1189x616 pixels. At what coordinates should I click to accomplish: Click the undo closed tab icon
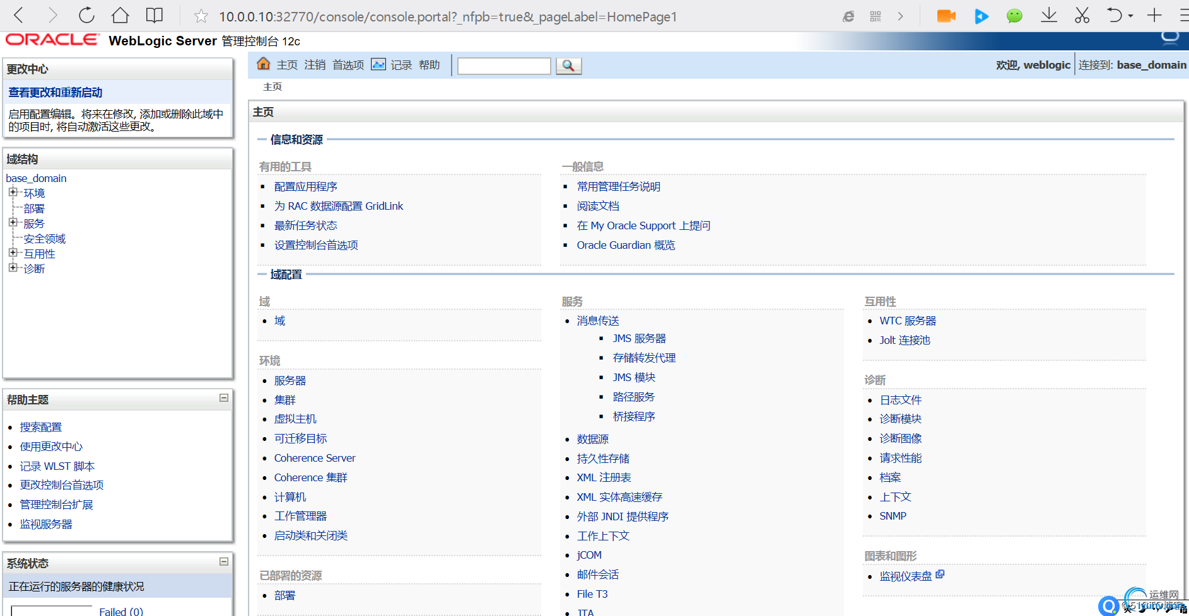point(1115,15)
